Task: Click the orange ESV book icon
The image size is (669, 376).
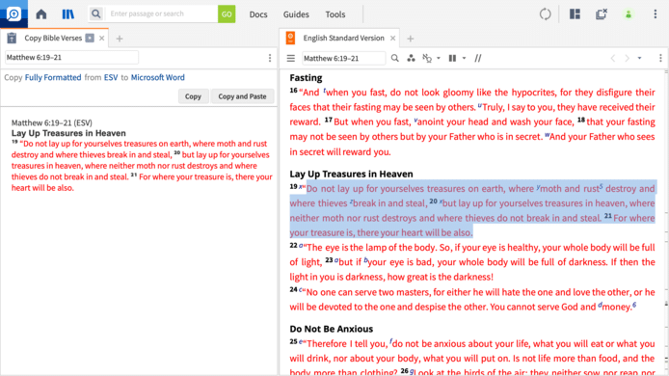Action: [x=290, y=38]
